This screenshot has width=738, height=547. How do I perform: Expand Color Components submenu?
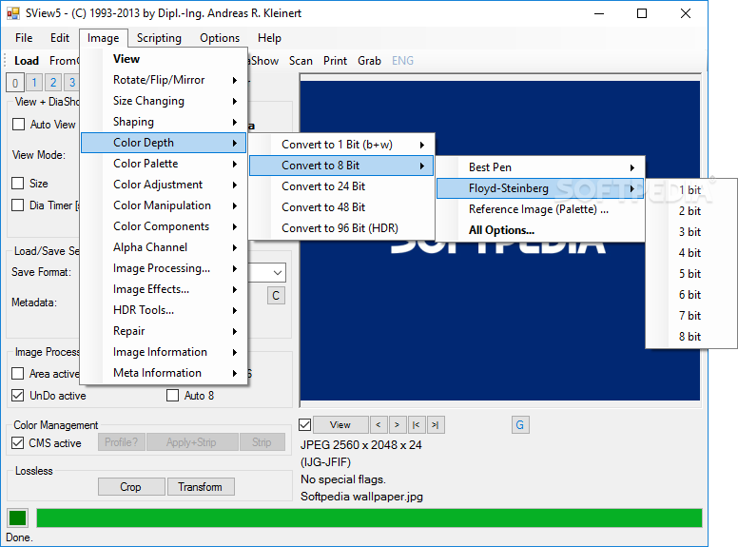[x=164, y=226]
